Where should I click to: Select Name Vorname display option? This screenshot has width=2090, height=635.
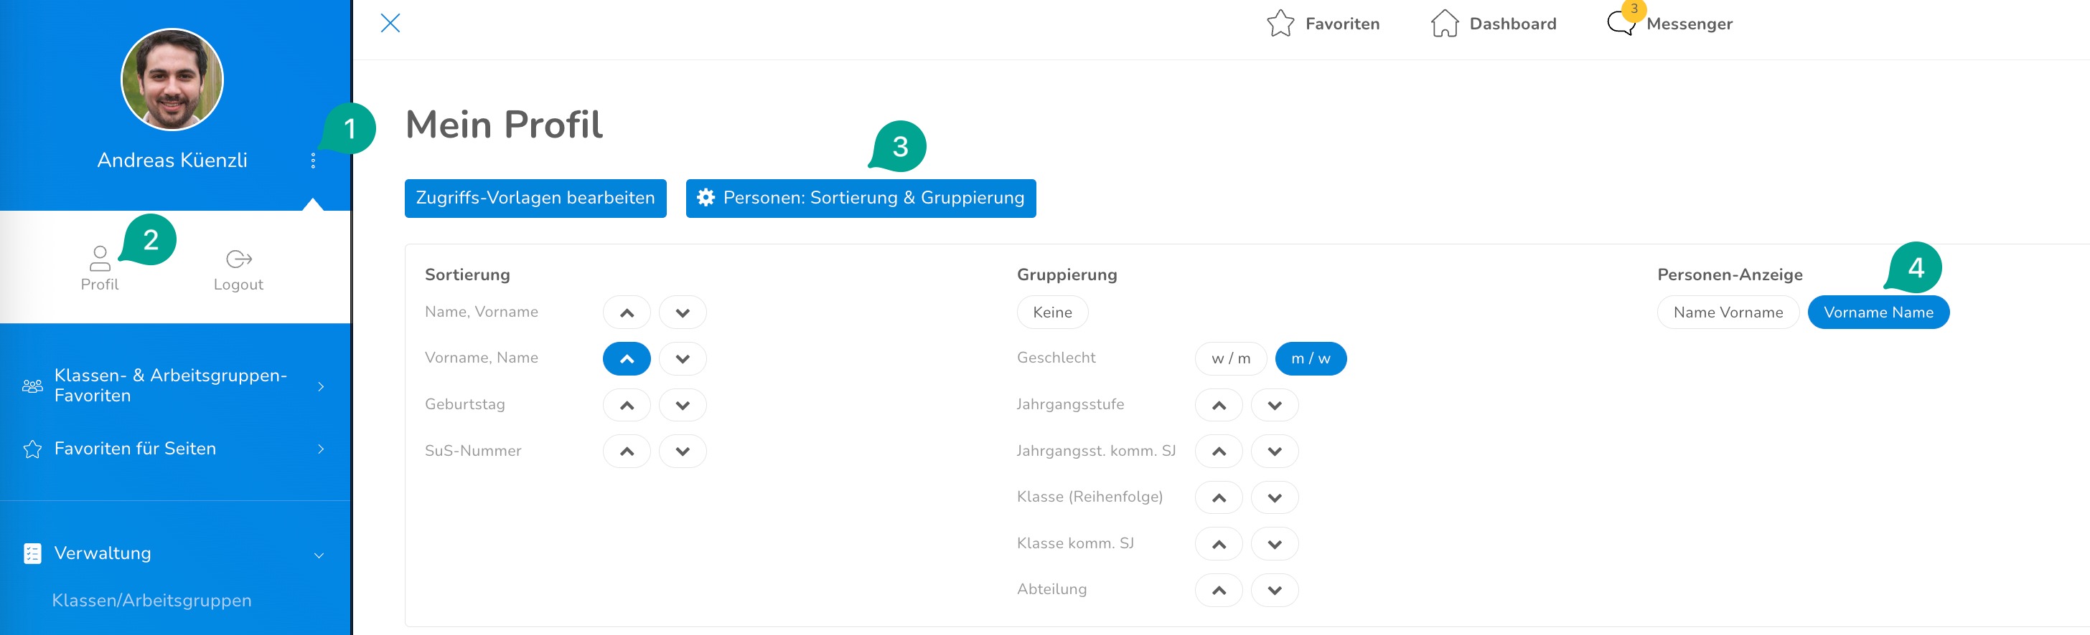click(1728, 312)
